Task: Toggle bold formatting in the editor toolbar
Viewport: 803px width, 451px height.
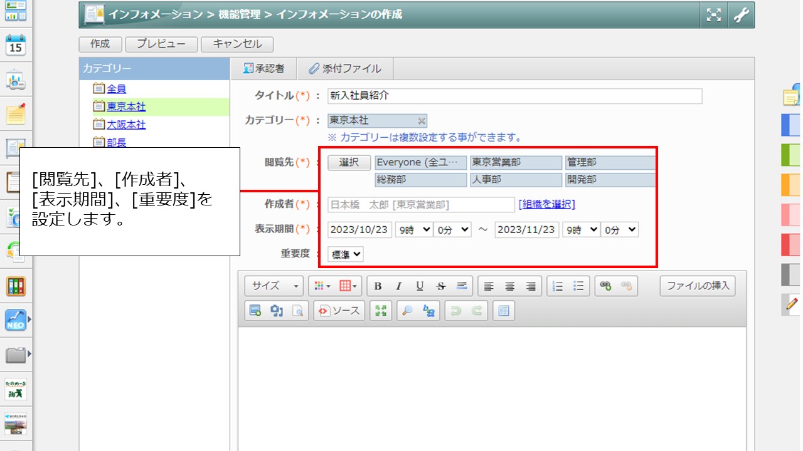Action: pos(378,286)
